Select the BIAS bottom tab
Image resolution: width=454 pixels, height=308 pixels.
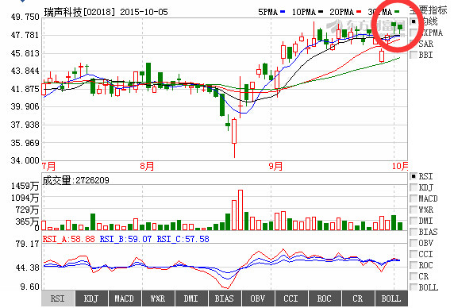[x=225, y=298]
